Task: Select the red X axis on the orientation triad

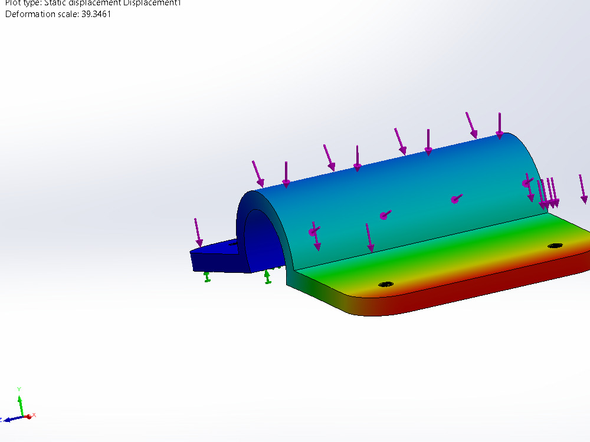Action: point(29,417)
